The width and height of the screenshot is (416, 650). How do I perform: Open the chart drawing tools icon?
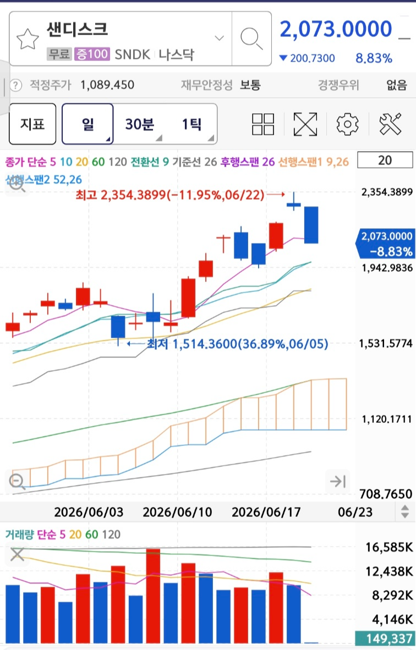pos(391,124)
